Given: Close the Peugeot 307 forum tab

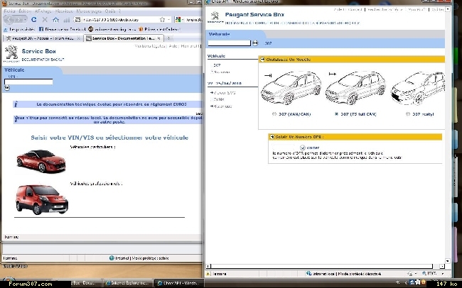Looking at the screenshot, I should tap(78, 38).
